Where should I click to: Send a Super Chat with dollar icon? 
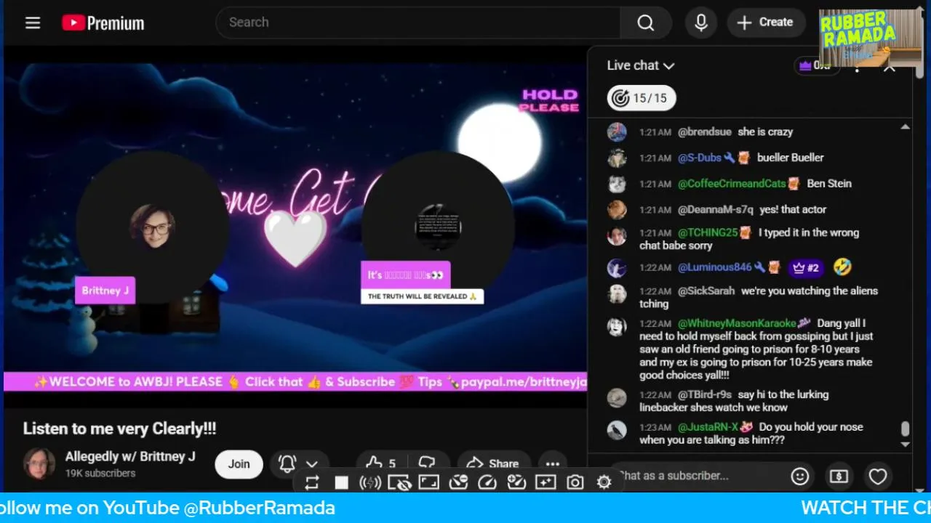[839, 477]
